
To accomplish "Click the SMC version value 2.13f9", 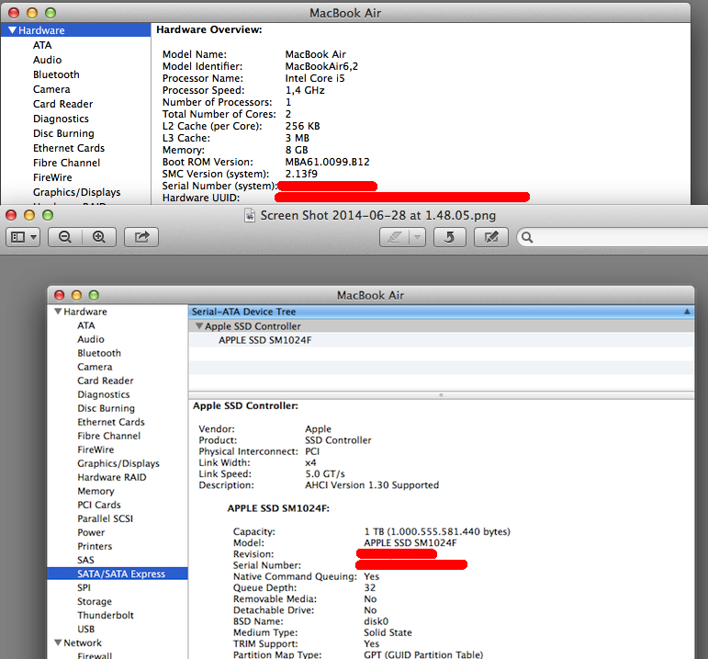I will click(x=301, y=174).
